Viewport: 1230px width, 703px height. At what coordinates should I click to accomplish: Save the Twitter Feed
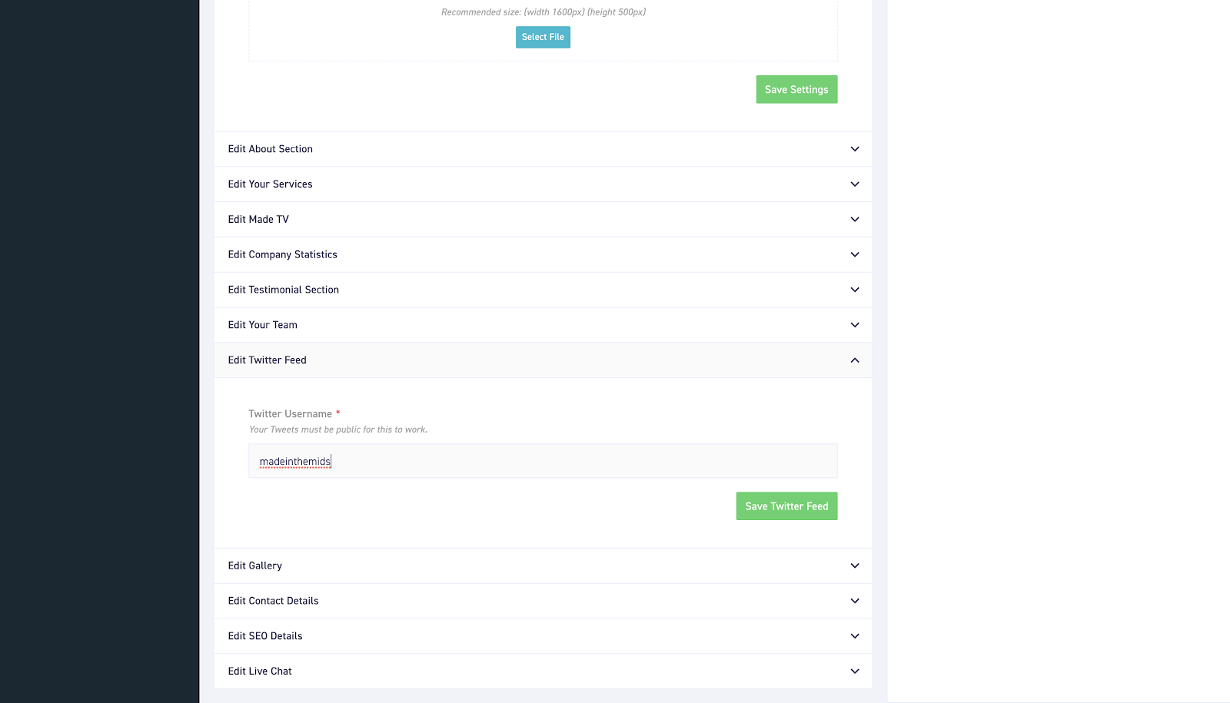pyautogui.click(x=786, y=506)
